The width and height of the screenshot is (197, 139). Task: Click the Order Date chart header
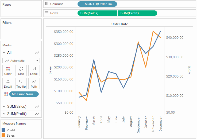point(119,24)
